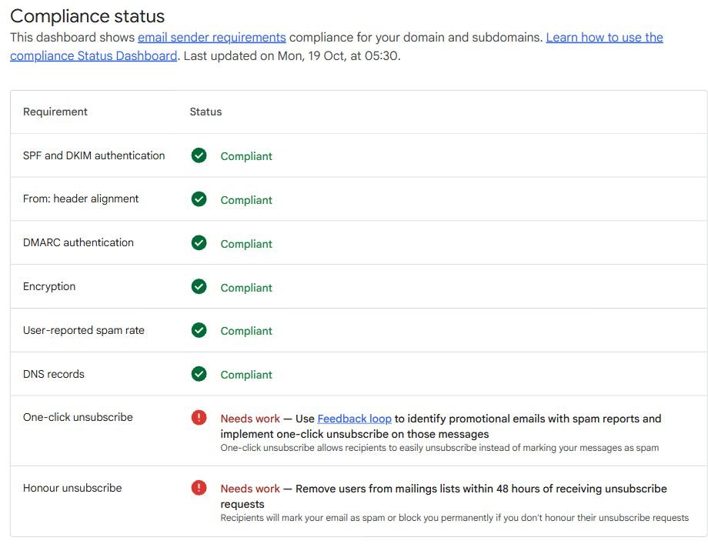Open the email sender requirements link
Viewport: 708px width, 554px height.
click(x=212, y=38)
